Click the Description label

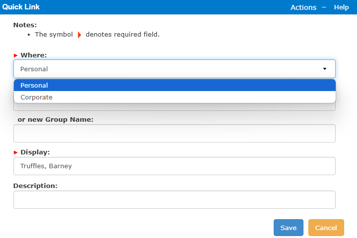35,186
